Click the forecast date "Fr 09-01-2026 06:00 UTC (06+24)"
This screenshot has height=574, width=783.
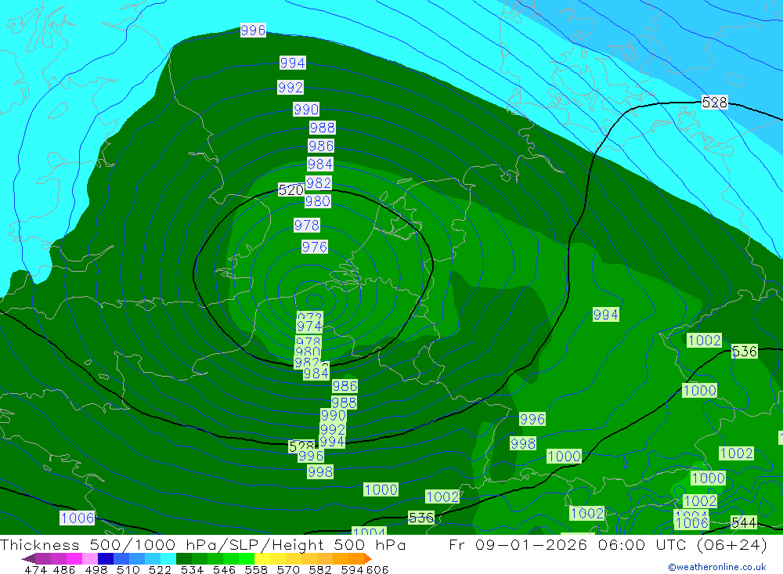pos(608,545)
